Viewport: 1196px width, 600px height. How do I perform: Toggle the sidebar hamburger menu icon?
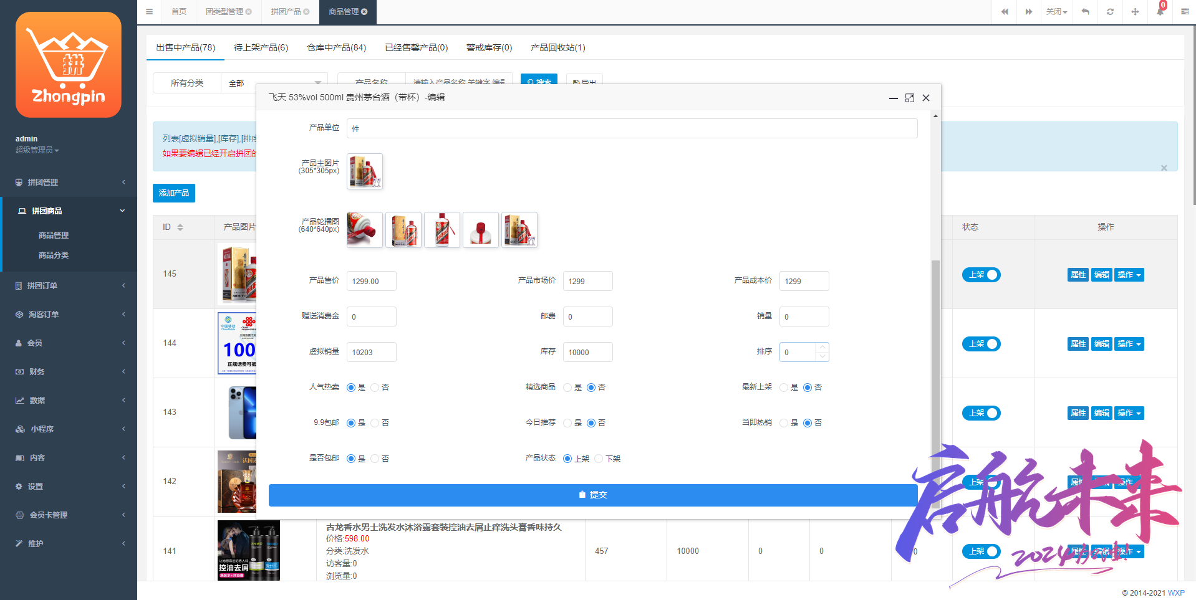click(x=149, y=12)
